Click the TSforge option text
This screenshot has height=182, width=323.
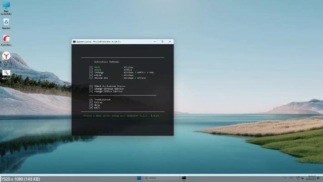pos(99,73)
